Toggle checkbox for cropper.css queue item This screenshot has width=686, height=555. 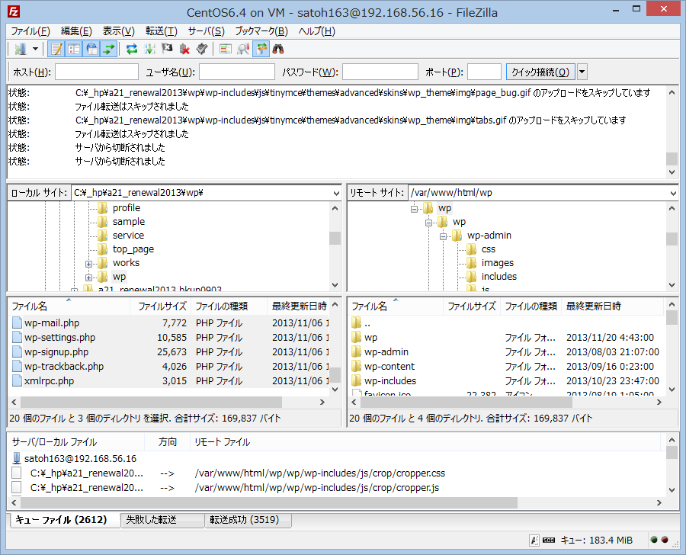pyautogui.click(x=17, y=473)
